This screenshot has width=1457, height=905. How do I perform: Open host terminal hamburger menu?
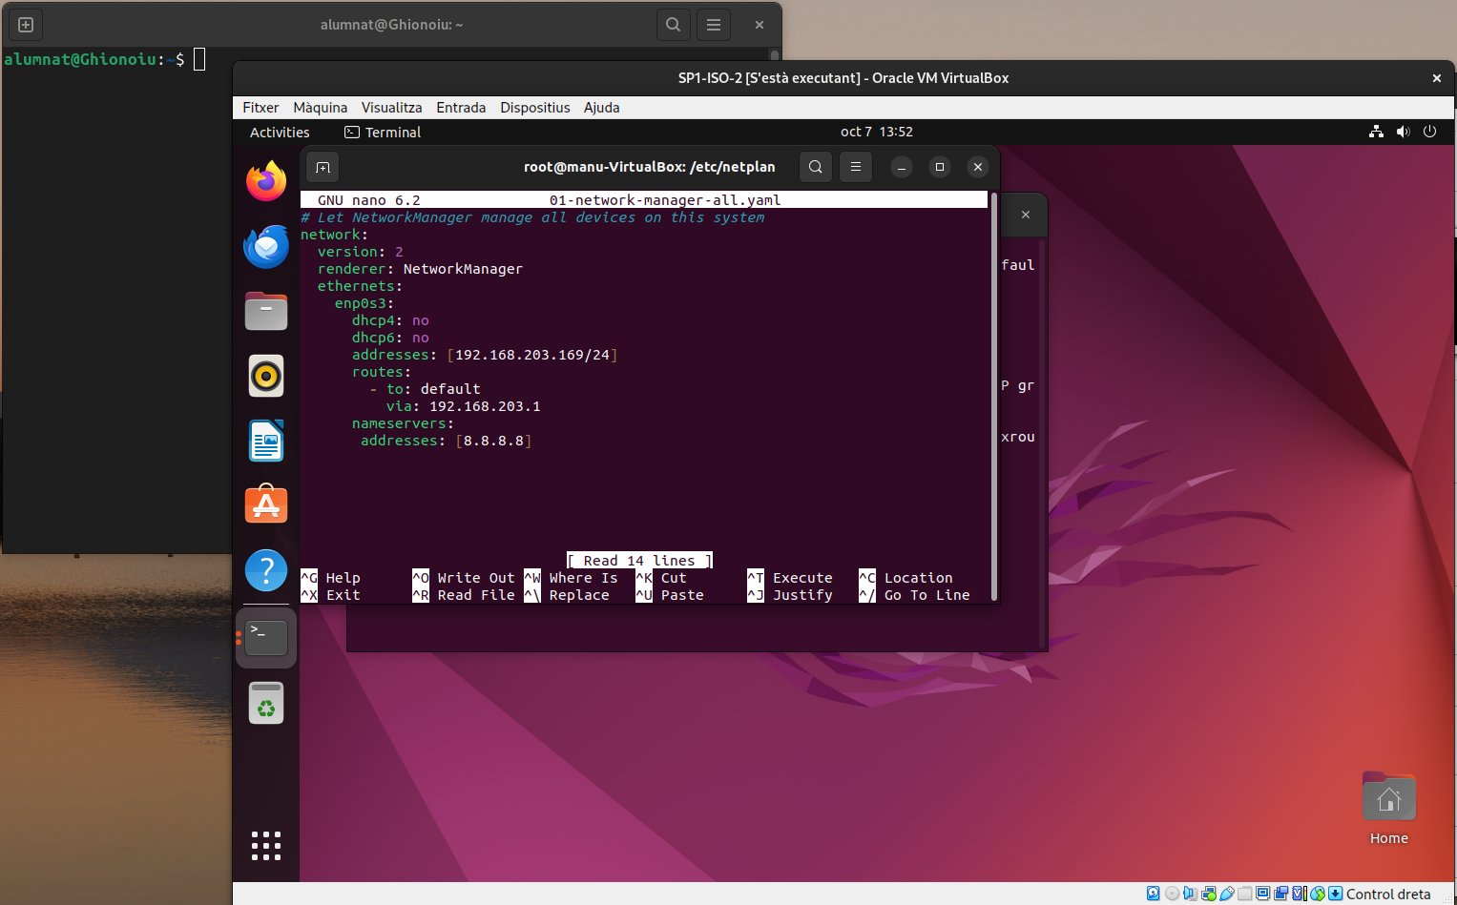click(x=714, y=25)
